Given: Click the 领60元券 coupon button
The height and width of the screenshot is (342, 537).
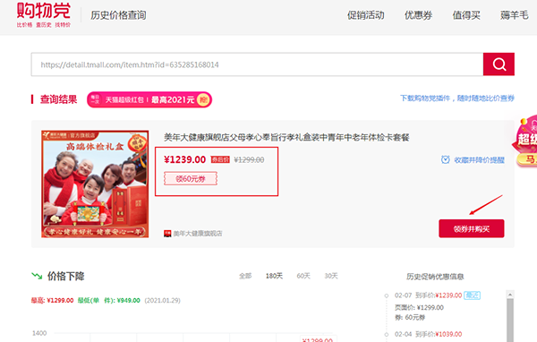Looking at the screenshot, I should (x=191, y=178).
